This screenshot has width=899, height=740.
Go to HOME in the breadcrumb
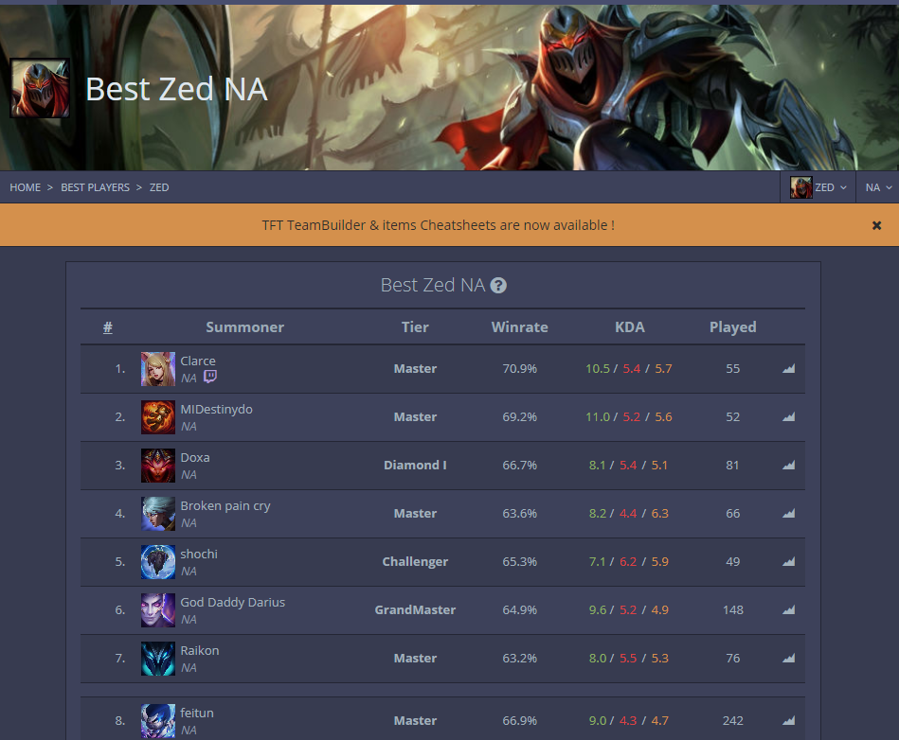coord(26,187)
